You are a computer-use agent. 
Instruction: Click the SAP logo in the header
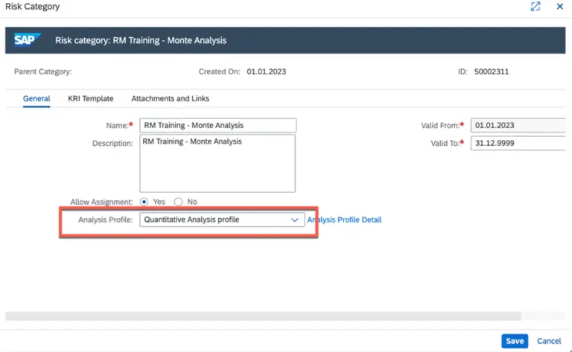(x=27, y=40)
